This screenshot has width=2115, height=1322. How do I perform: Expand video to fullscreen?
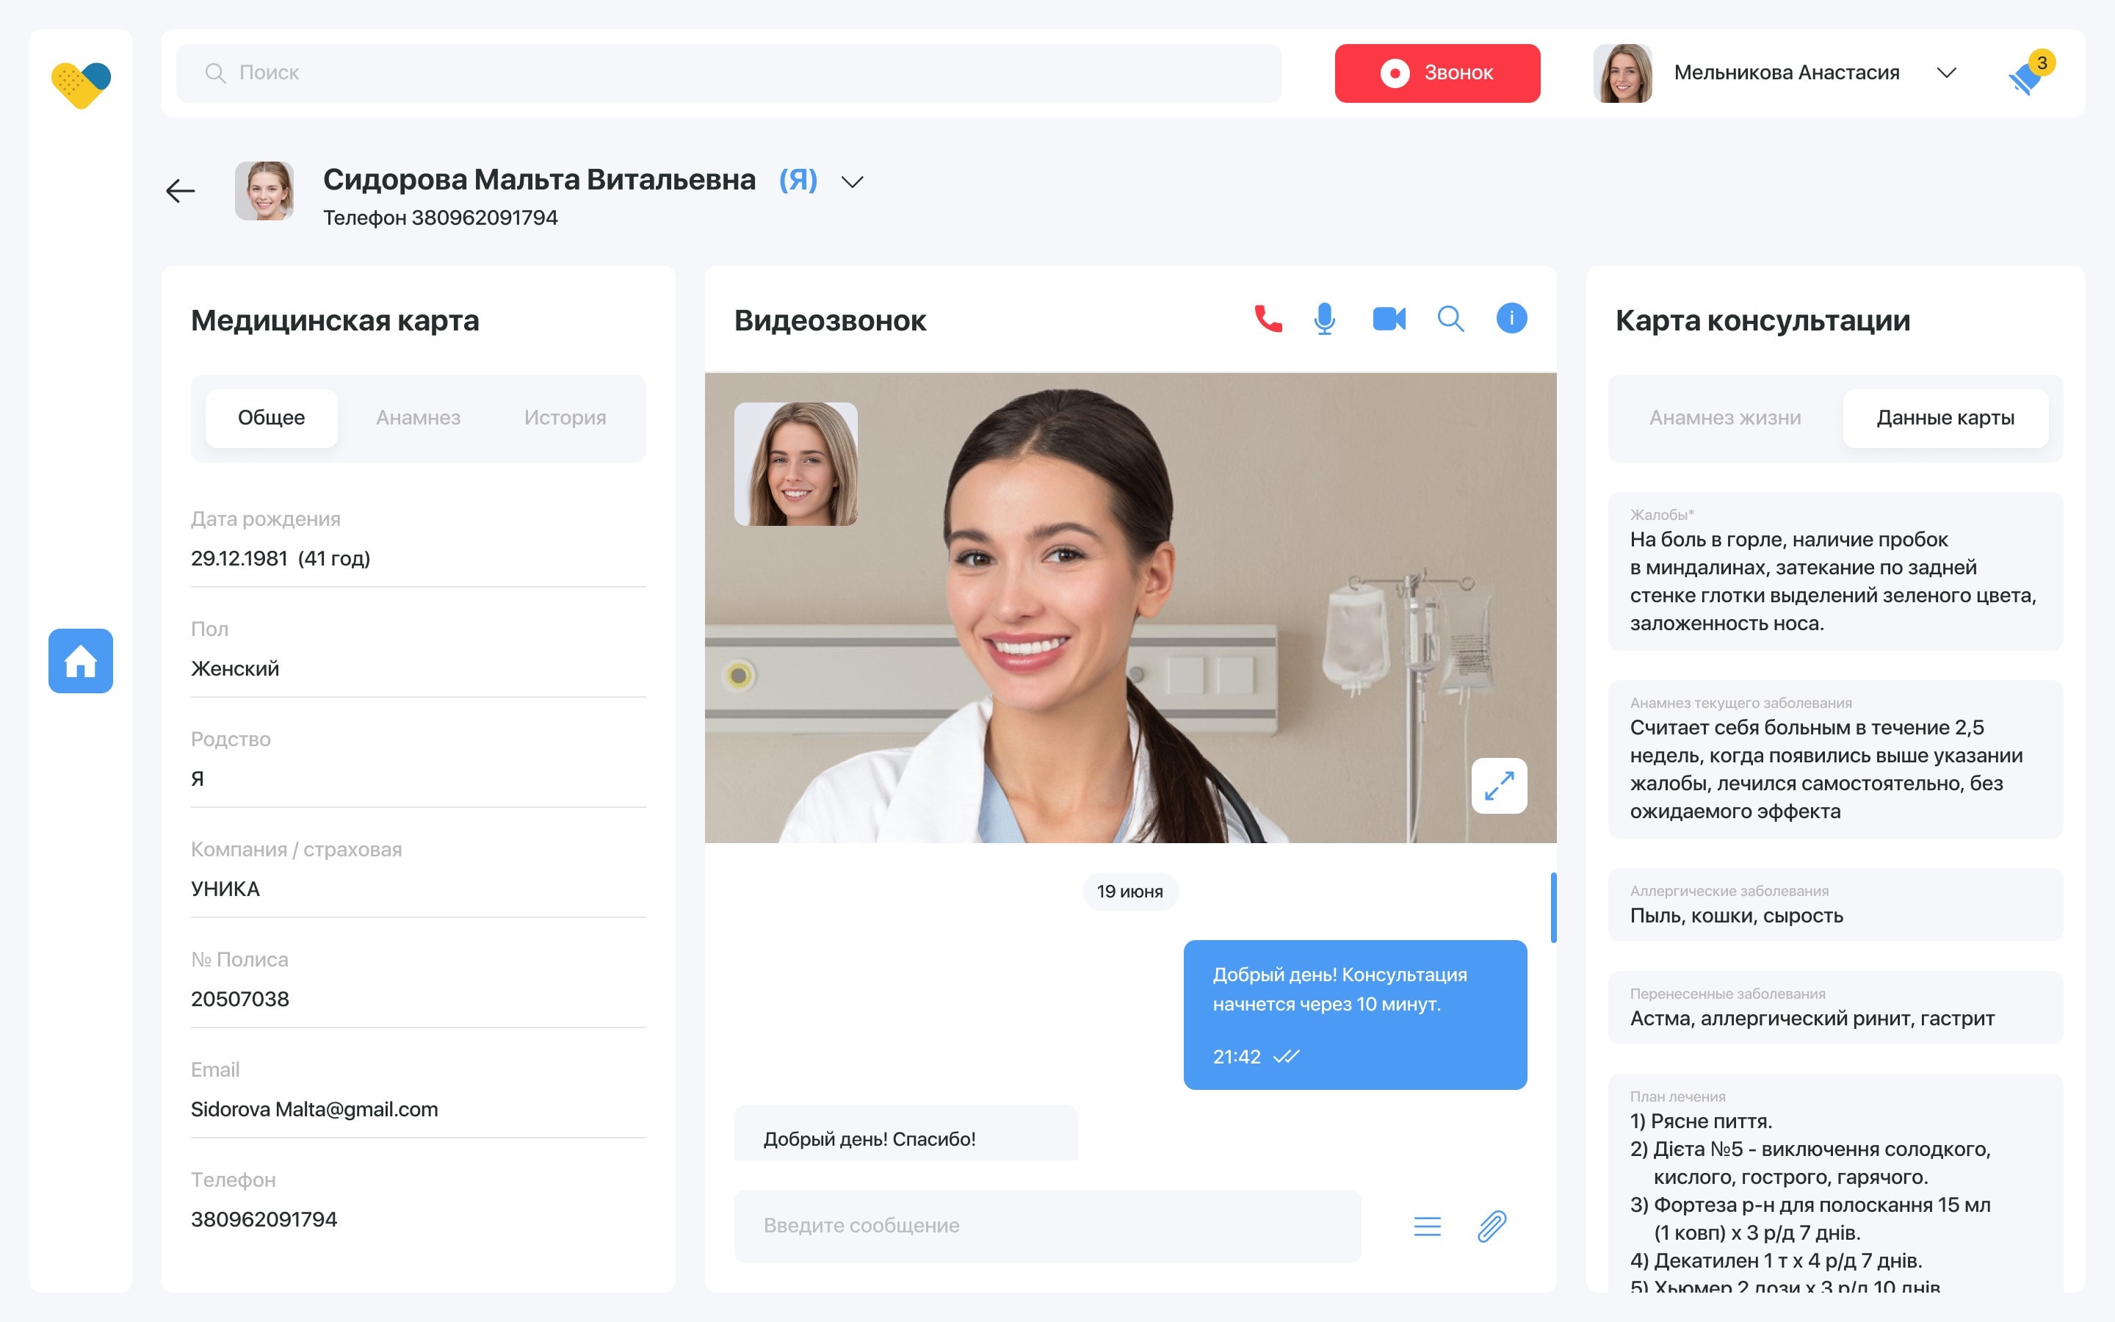pos(1500,786)
